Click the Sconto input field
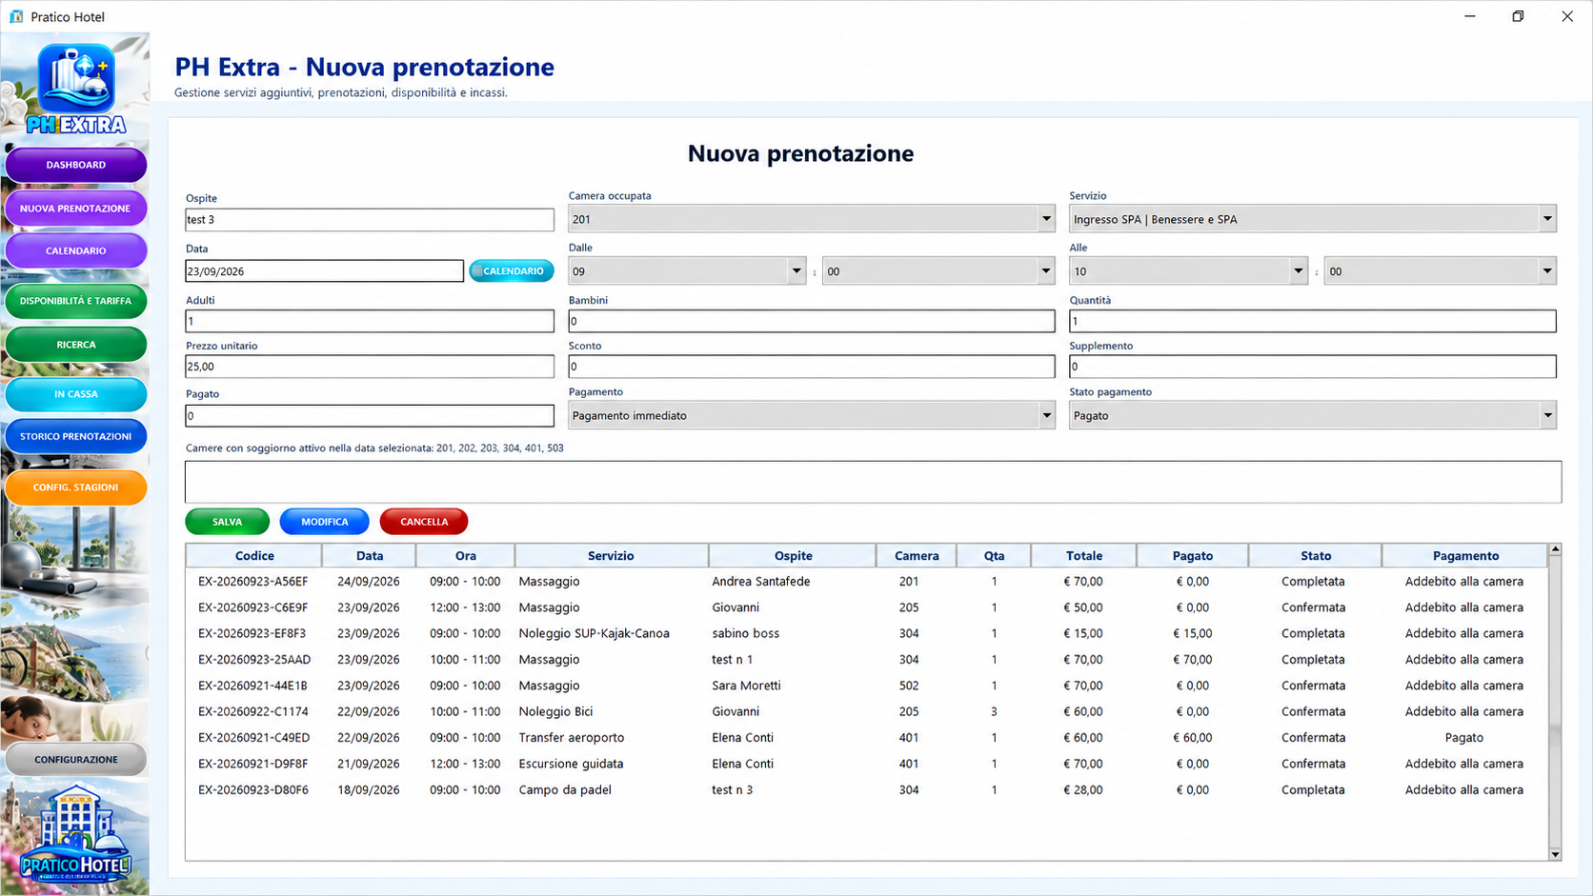The width and height of the screenshot is (1593, 896). tap(812, 367)
